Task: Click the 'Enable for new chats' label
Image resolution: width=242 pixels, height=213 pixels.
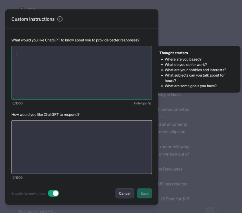Action: 28,193
